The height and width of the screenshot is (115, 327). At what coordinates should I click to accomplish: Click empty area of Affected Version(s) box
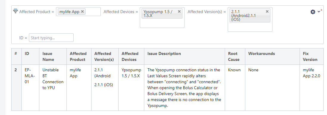pyautogui.click(x=250, y=27)
